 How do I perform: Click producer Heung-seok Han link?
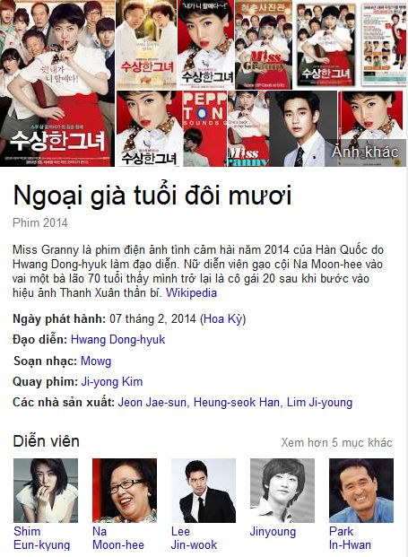(x=237, y=403)
